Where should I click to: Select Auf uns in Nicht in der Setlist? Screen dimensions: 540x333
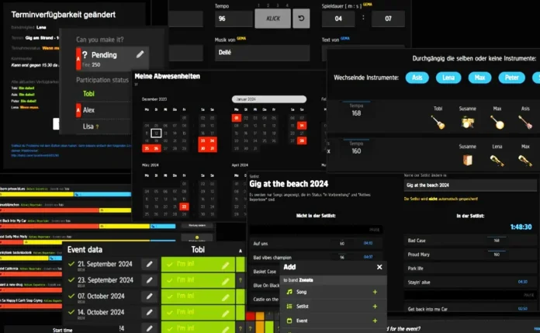coord(316,244)
